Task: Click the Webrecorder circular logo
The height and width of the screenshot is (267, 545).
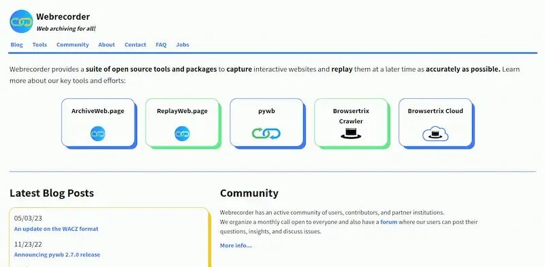Action: tap(21, 22)
